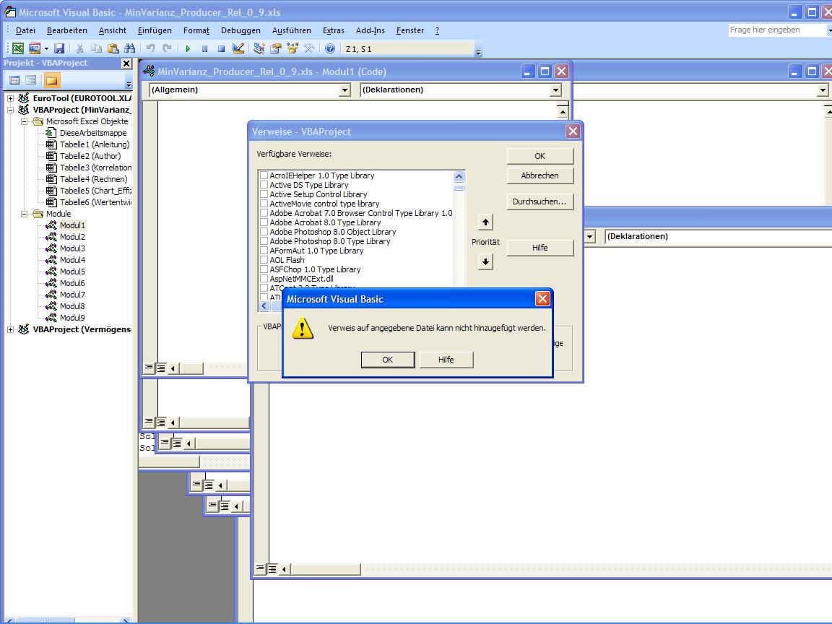Image resolution: width=832 pixels, height=624 pixels.
Task: Open the Properties Window toolbar icon
Action: pos(275,49)
